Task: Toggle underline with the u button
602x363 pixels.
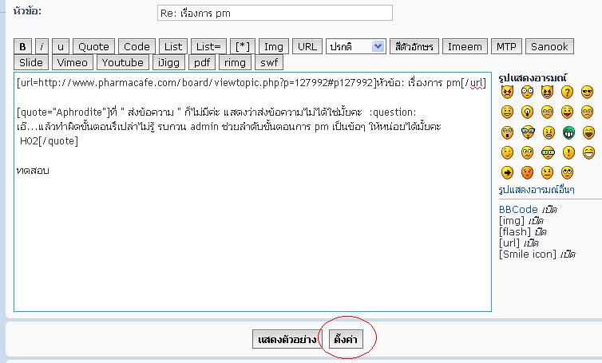Action: click(x=61, y=46)
